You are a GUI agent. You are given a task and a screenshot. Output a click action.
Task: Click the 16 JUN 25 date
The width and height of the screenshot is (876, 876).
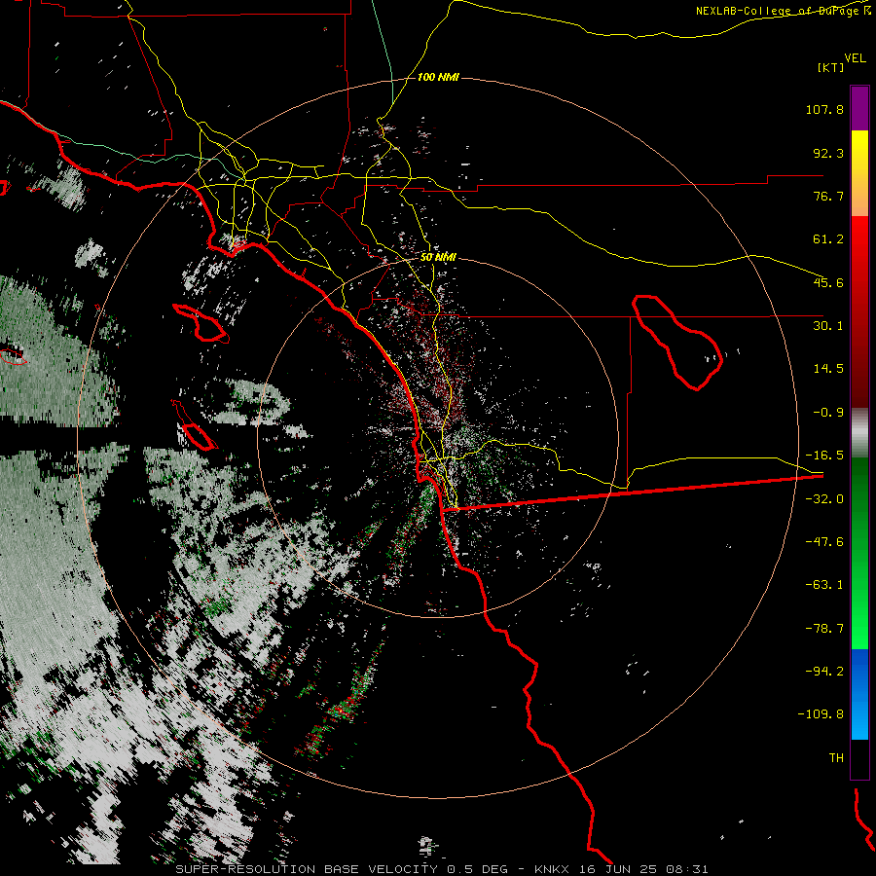[619, 869]
